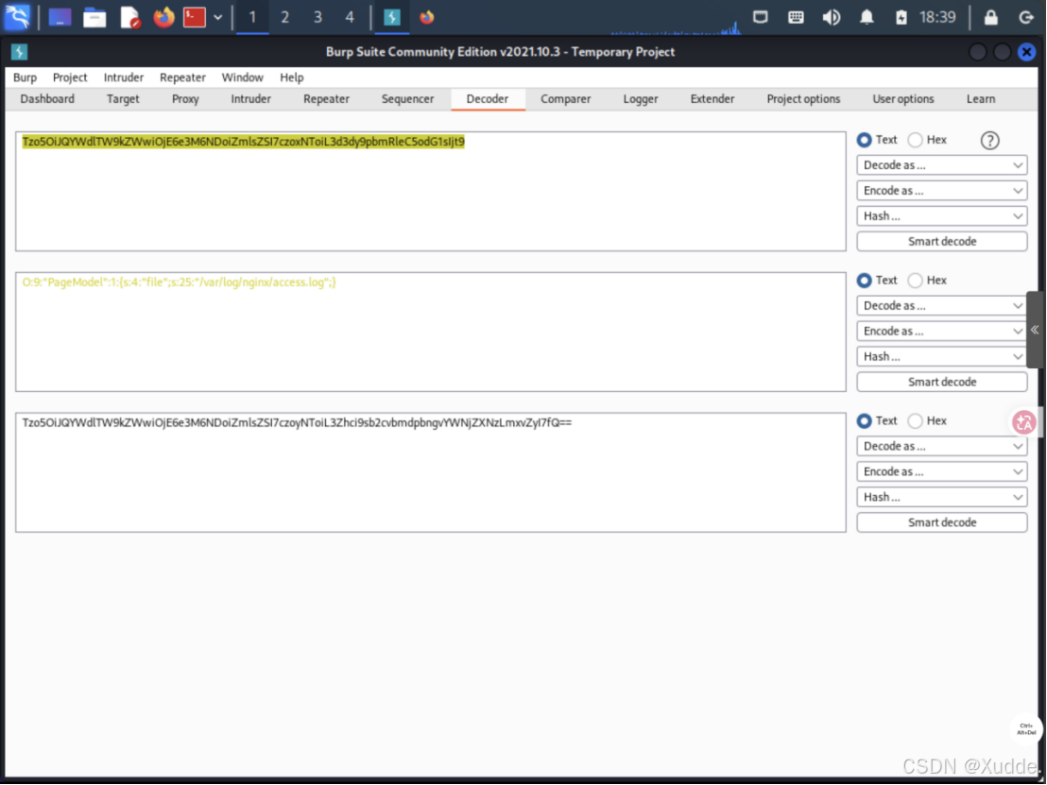The image size is (1047, 785).
Task: Switch to the Target tab
Action: (123, 99)
